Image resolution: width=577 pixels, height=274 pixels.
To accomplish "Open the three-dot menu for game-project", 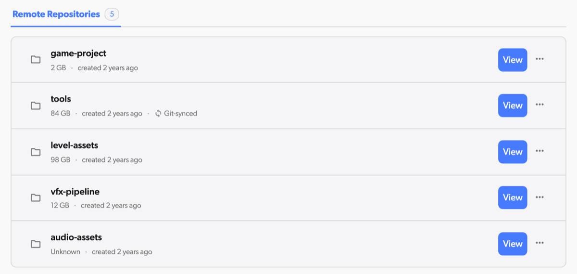I will coord(539,59).
